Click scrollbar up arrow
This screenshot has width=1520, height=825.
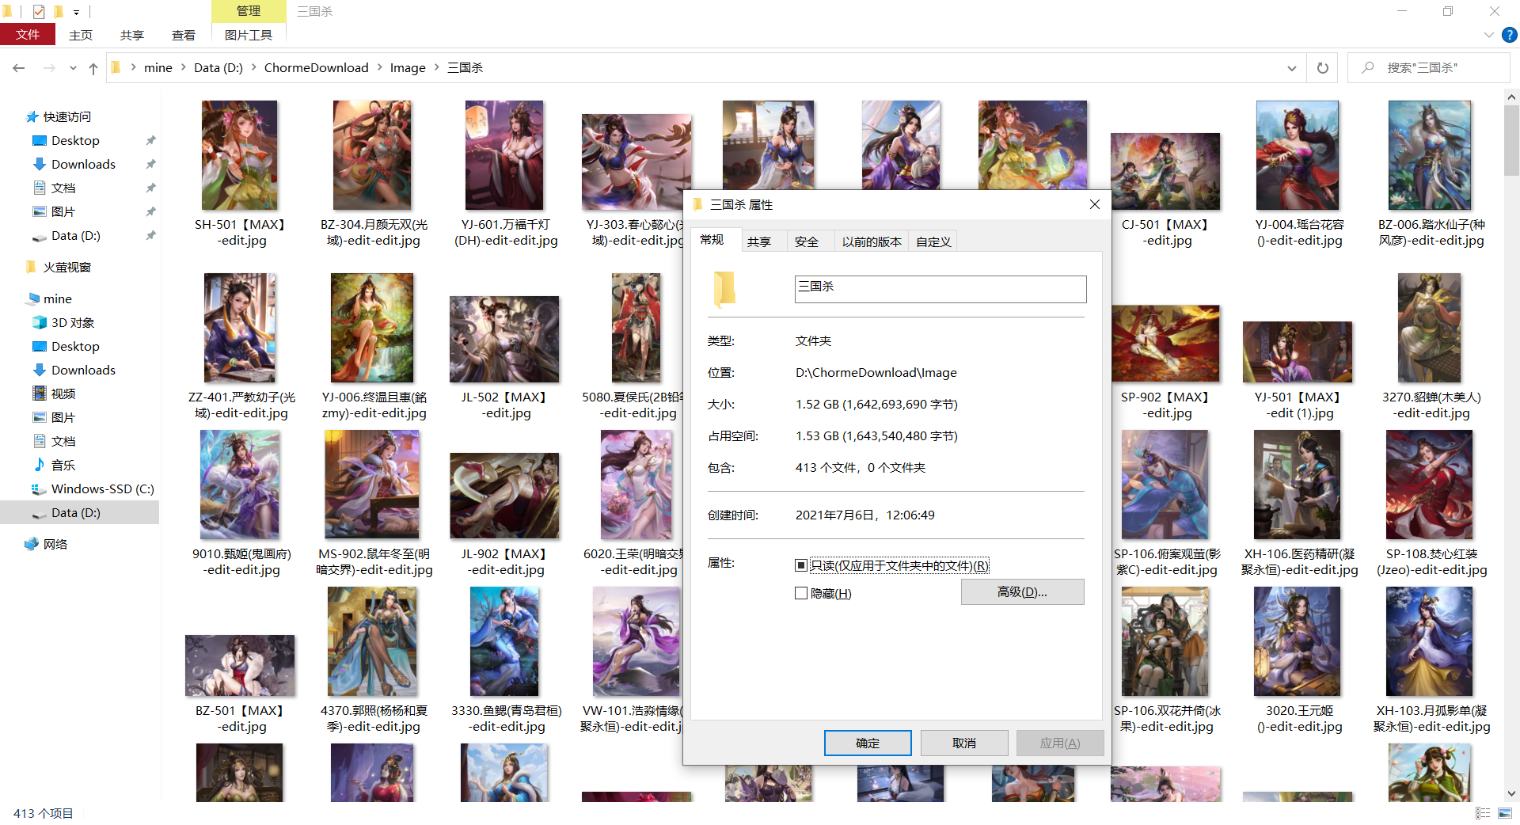1511,97
